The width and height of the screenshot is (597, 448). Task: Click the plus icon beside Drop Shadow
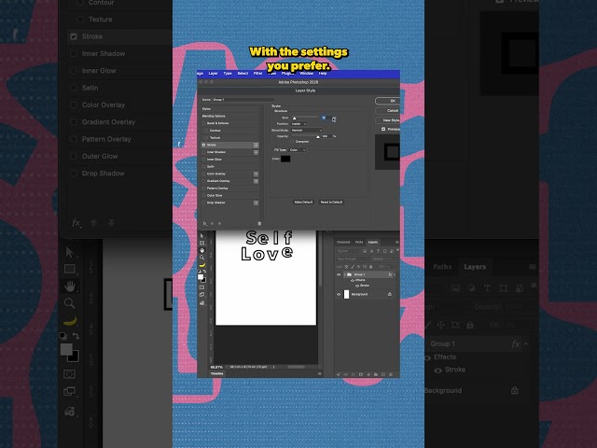256,203
